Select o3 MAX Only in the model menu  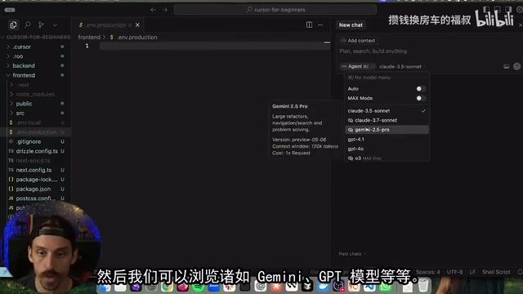click(x=387, y=158)
